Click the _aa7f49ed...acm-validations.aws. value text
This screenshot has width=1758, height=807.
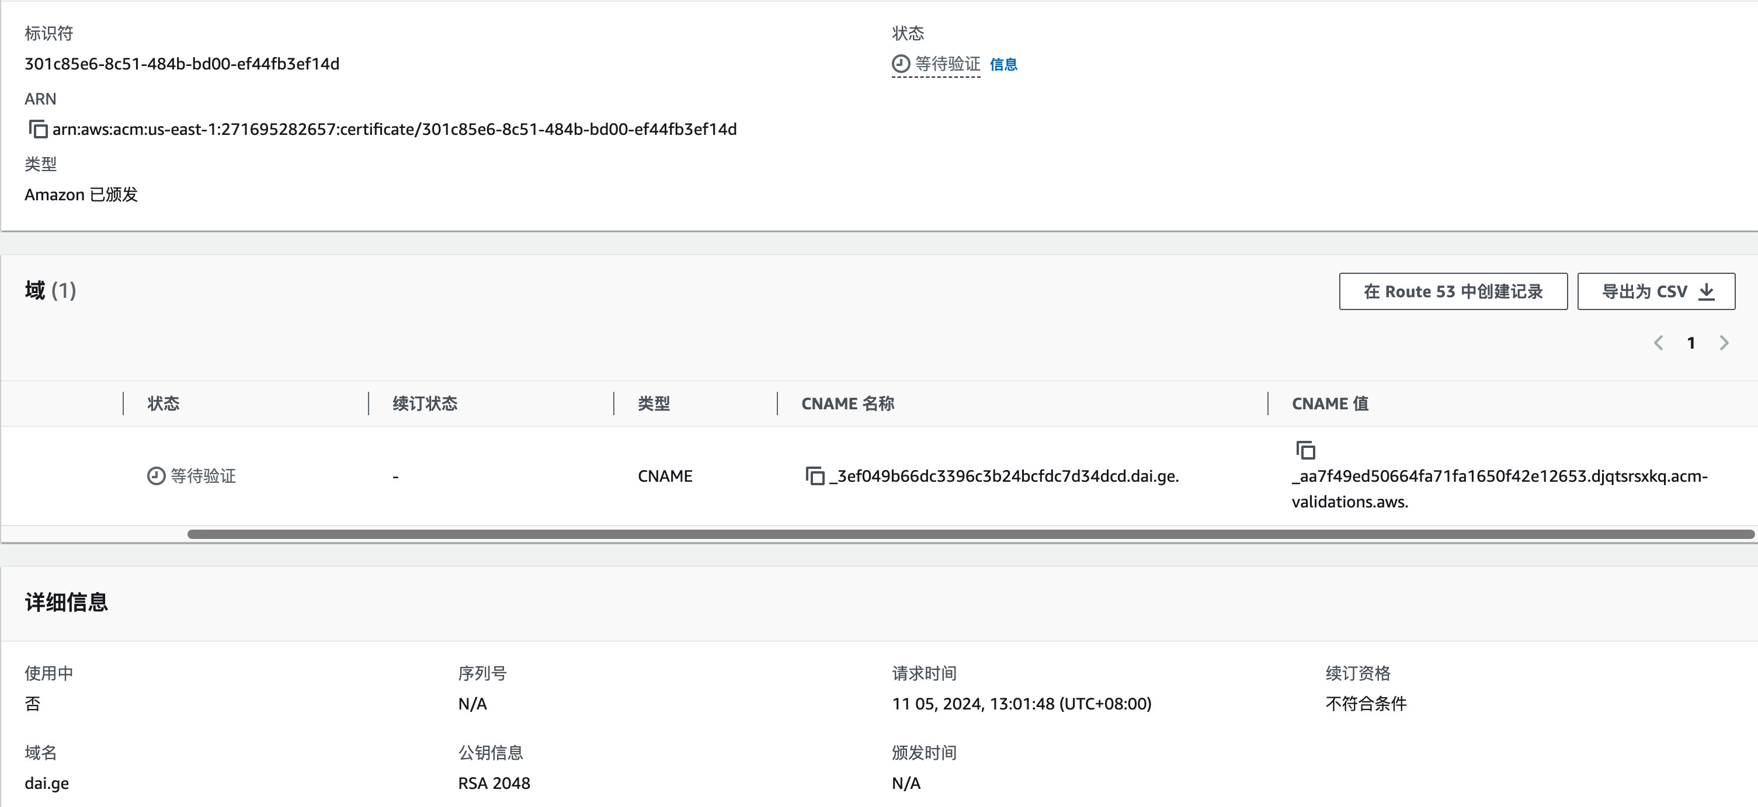[x=1499, y=488]
